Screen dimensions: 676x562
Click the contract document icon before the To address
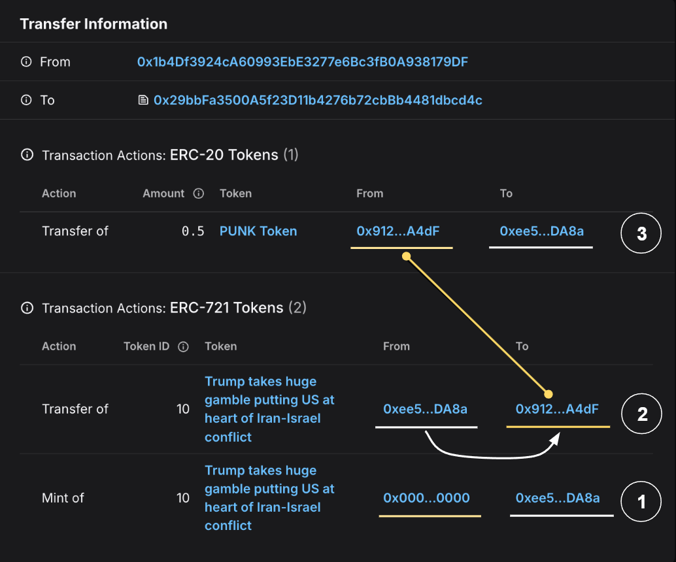click(x=143, y=100)
